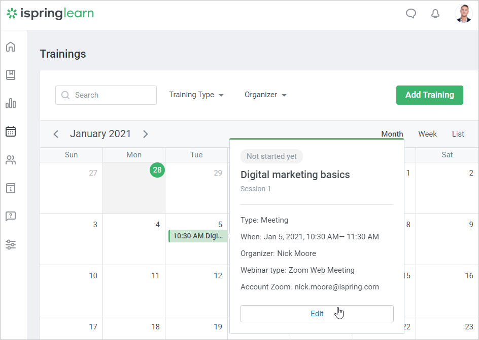
Task: Click the Not started yet status badge
Action: (271, 156)
